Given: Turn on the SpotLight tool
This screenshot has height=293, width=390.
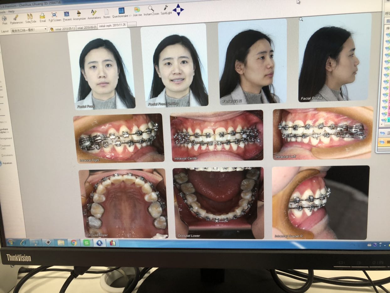Looking at the screenshot, I should click(x=166, y=10).
